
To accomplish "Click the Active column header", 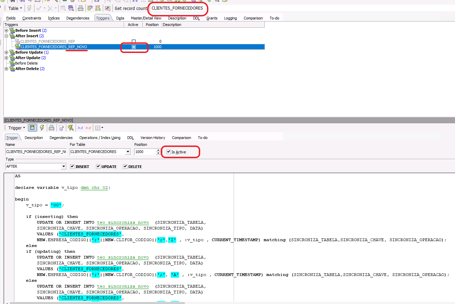I will coord(133,25).
